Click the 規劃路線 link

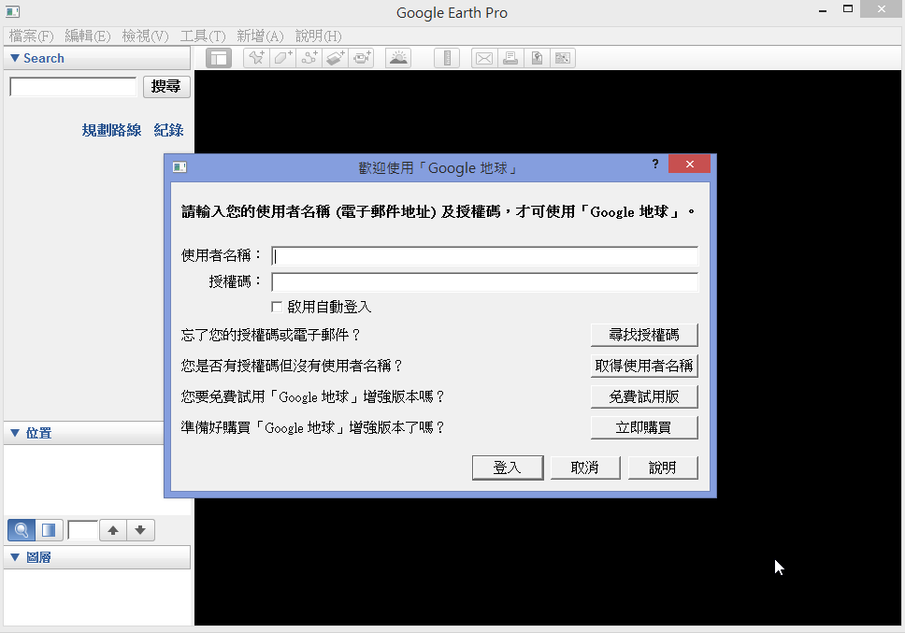pyautogui.click(x=111, y=130)
